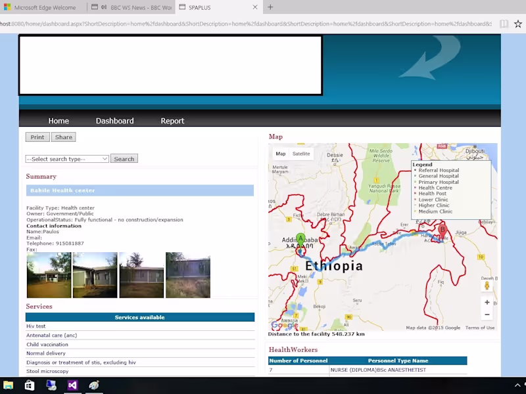
Task: Click the browser address bar URL
Action: click(245, 24)
